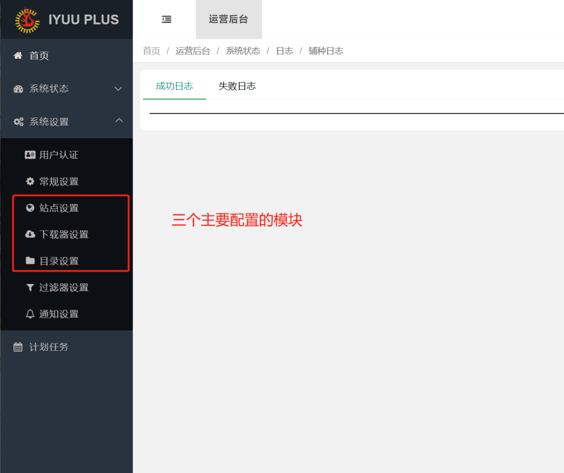Open 辅种日志 from the breadcrumb

pyautogui.click(x=326, y=51)
